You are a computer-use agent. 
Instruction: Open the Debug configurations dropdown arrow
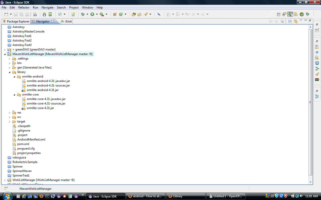(x=88, y=14)
